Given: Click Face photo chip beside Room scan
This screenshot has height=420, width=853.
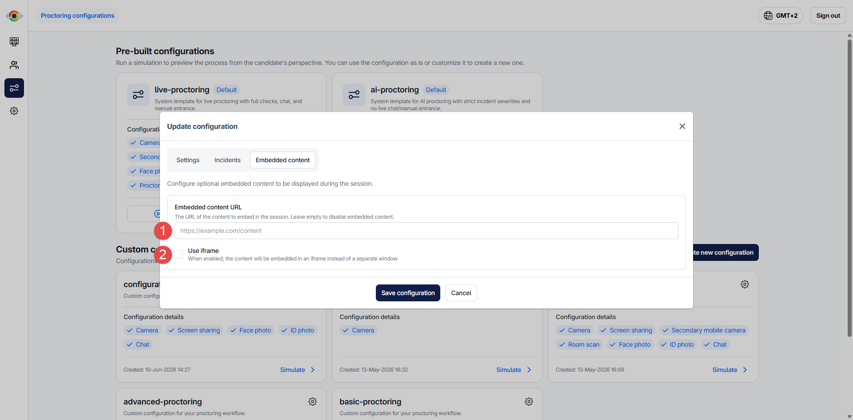Looking at the screenshot, I should [x=630, y=344].
